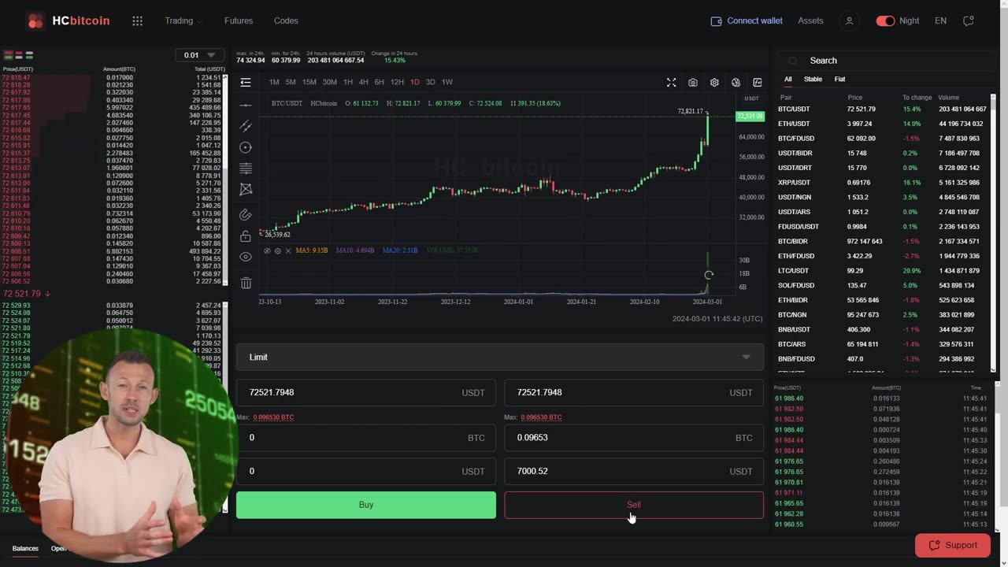Select the 15M chart timeframe
The image size is (1008, 567).
coord(309,82)
